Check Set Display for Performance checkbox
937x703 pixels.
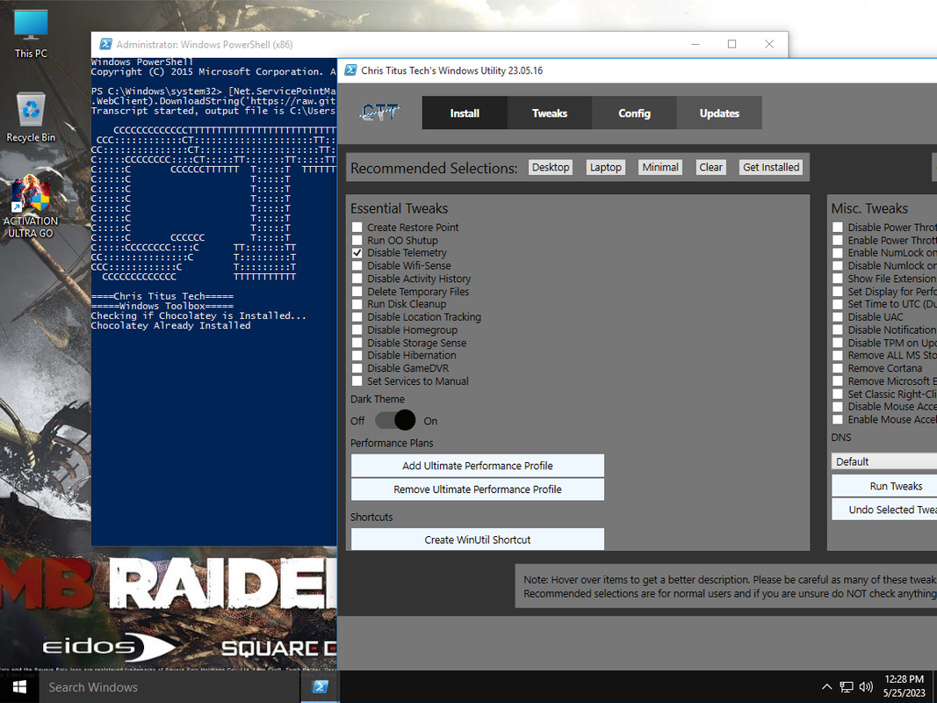[x=838, y=292]
